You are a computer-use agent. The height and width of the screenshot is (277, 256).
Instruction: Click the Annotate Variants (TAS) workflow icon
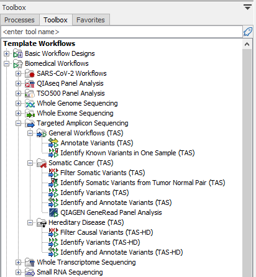pos(53,143)
